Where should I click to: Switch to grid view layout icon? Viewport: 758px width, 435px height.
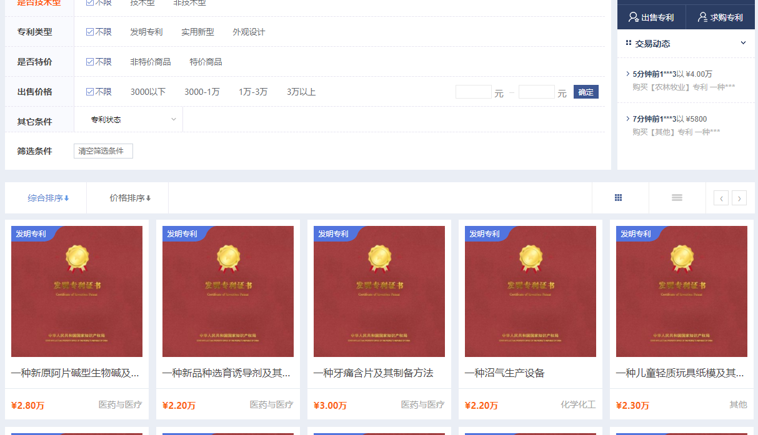(618, 198)
